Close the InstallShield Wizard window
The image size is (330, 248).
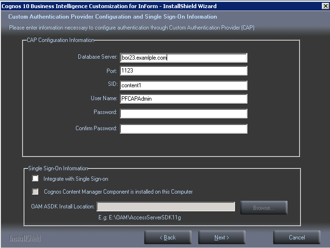click(x=325, y=6)
